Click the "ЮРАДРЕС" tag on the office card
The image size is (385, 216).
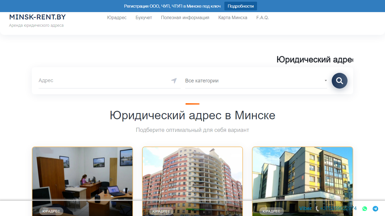tap(51, 211)
